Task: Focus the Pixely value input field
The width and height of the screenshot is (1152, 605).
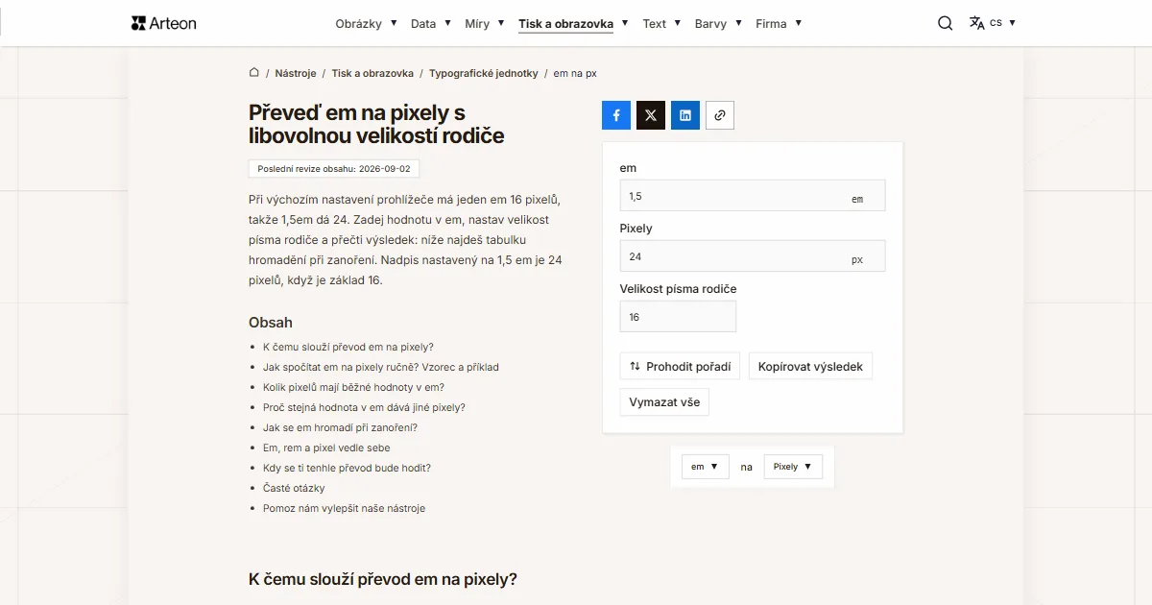Action: 753,256
